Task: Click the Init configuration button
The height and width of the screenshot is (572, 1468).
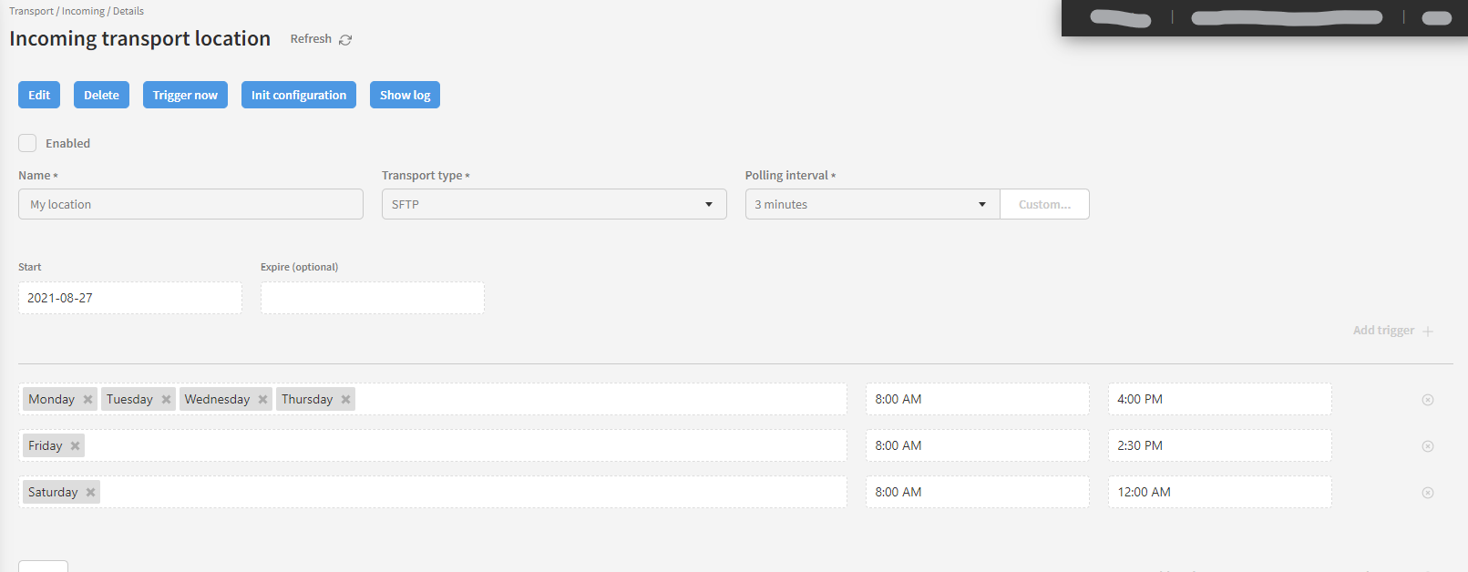Action: 299,95
